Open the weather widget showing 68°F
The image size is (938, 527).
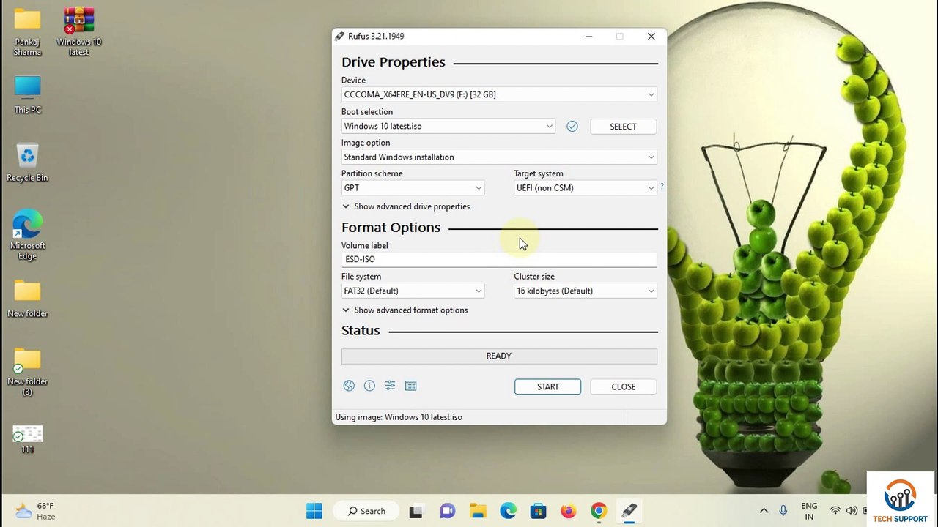[x=35, y=511]
